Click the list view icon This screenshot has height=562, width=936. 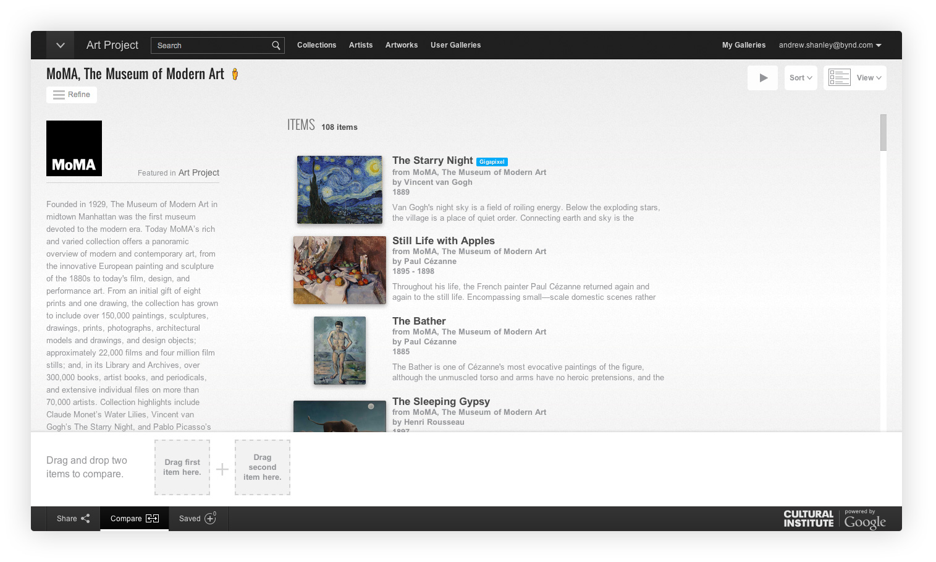[x=840, y=78]
